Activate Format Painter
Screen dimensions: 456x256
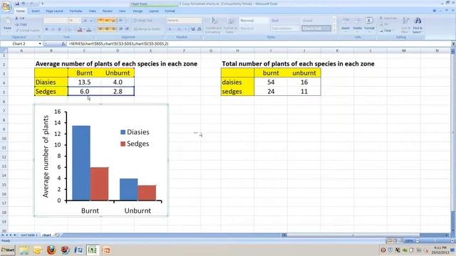28,30
